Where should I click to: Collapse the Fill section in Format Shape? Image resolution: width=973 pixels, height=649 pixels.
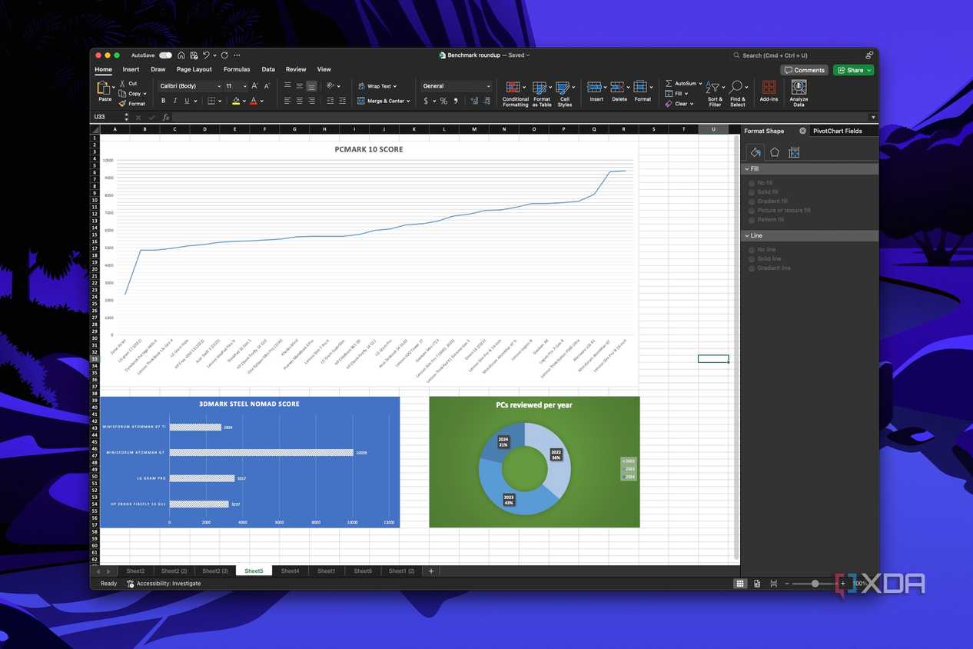[x=746, y=168]
